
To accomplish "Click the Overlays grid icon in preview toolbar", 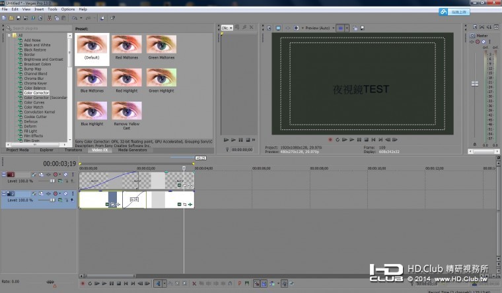I will coord(341,28).
